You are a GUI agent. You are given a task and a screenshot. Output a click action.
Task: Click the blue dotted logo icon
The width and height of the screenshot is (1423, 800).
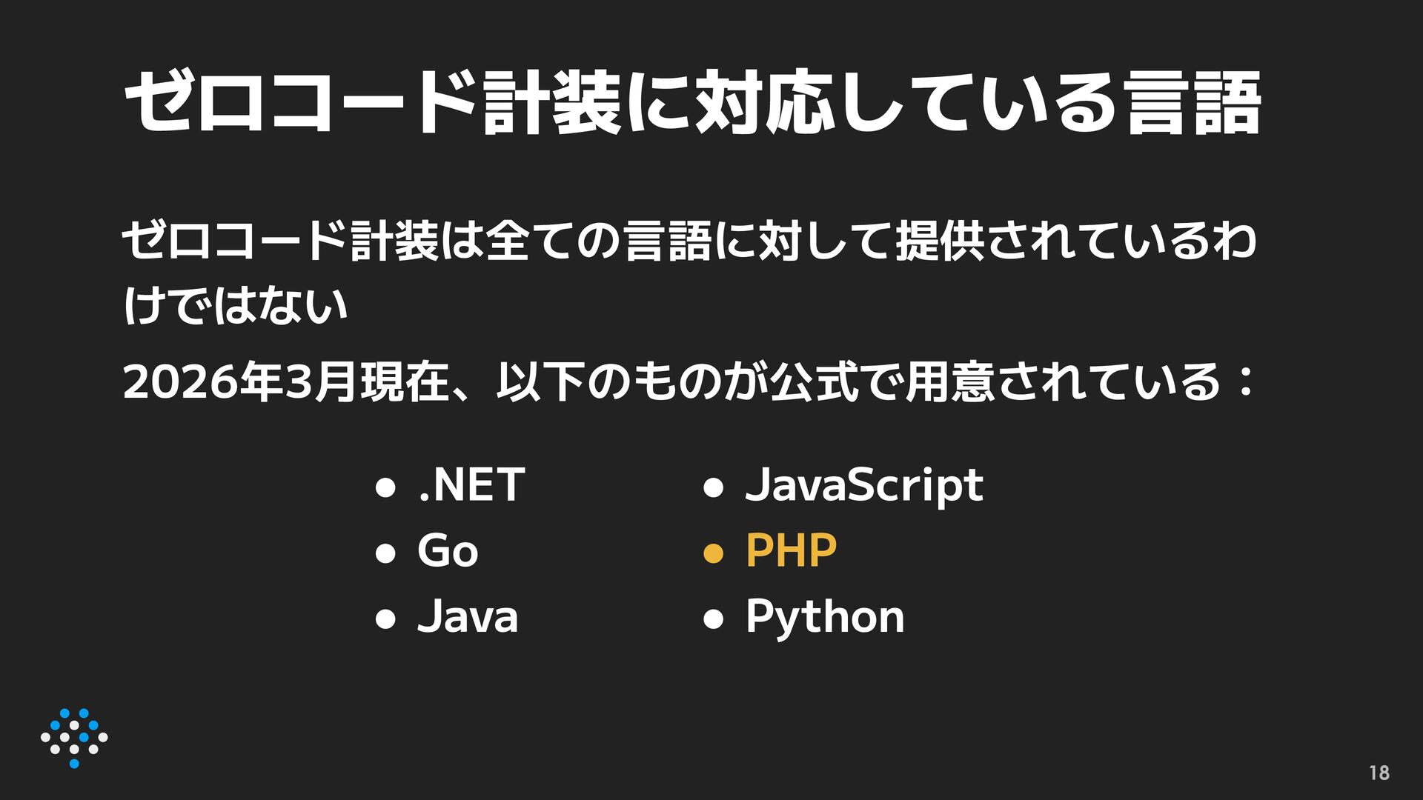click(x=74, y=738)
